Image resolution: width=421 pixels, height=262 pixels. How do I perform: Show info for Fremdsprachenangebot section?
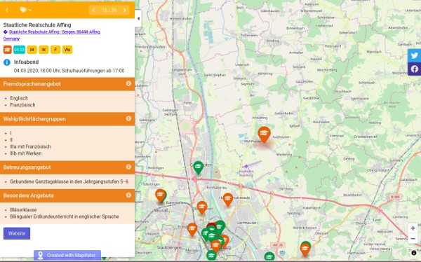tap(128, 83)
